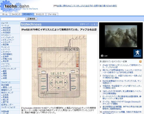Viewport: 144px width, 114px height.
Task: Open 年間 access ranking link
Action: pos(5,78)
